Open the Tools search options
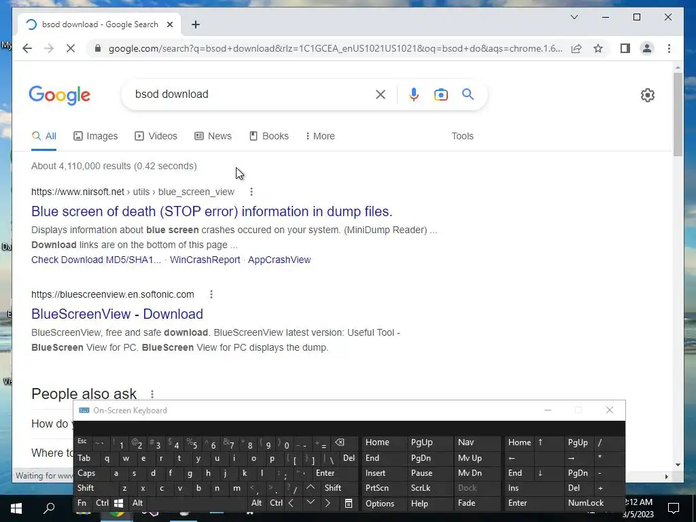696x522 pixels. click(462, 136)
